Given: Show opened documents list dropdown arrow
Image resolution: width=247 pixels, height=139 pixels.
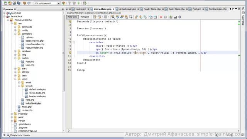Looking at the screenshot, I should (x=236, y=9).
